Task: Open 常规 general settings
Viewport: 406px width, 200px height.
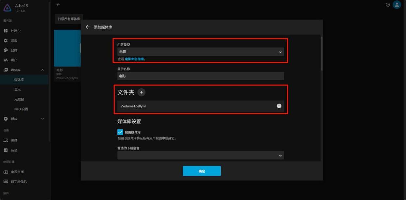Action: click(14, 40)
